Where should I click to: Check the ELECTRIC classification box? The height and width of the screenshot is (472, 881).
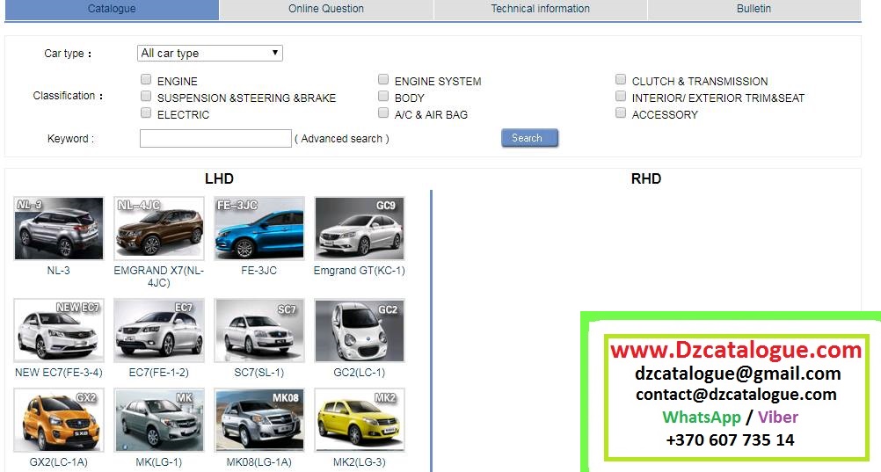pos(146,113)
